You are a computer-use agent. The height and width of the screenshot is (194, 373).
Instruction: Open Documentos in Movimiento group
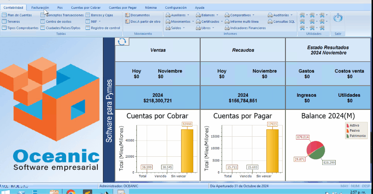[x=137, y=15]
